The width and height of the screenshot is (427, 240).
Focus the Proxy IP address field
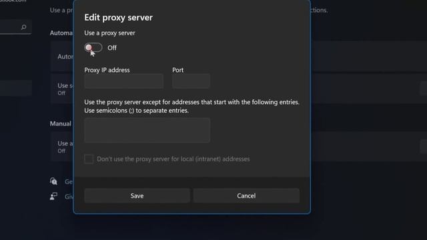coord(124,81)
